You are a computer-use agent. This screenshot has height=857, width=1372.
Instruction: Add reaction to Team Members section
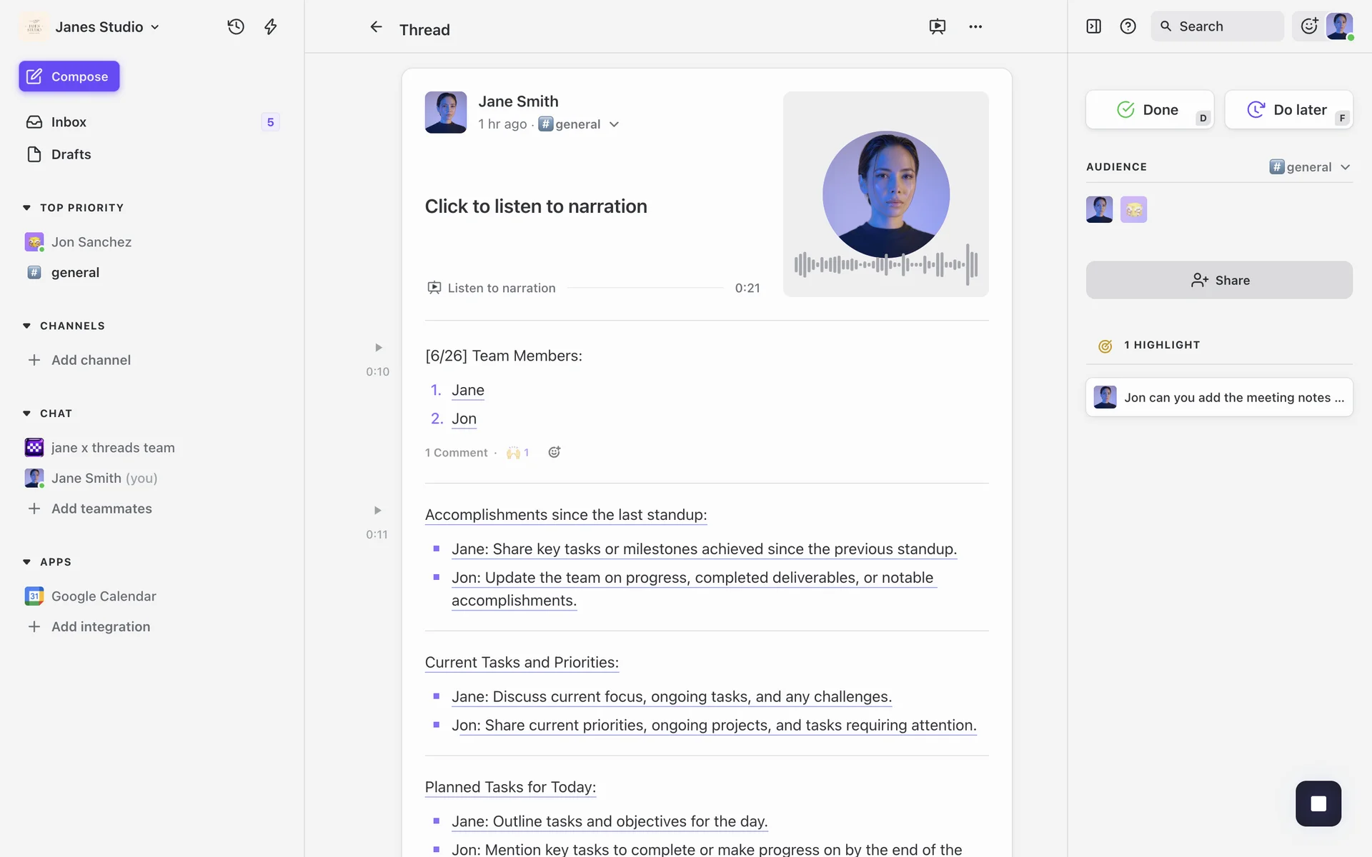tap(554, 452)
